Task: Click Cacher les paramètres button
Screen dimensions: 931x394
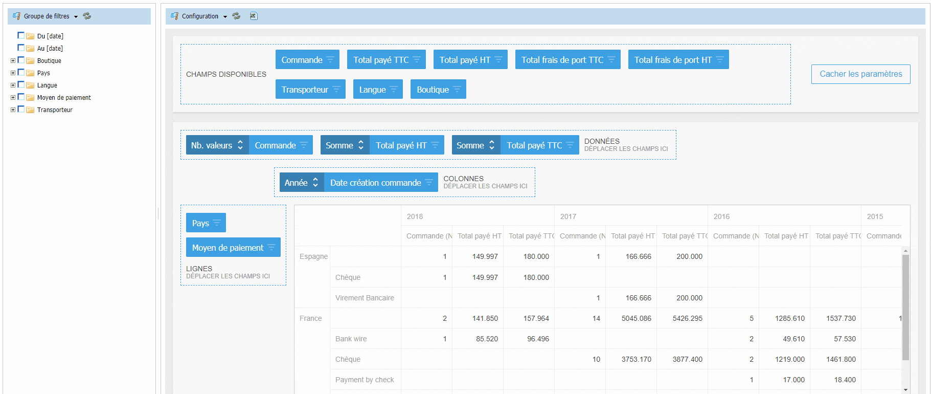Action: click(x=860, y=74)
